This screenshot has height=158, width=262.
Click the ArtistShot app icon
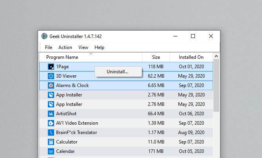51,114
